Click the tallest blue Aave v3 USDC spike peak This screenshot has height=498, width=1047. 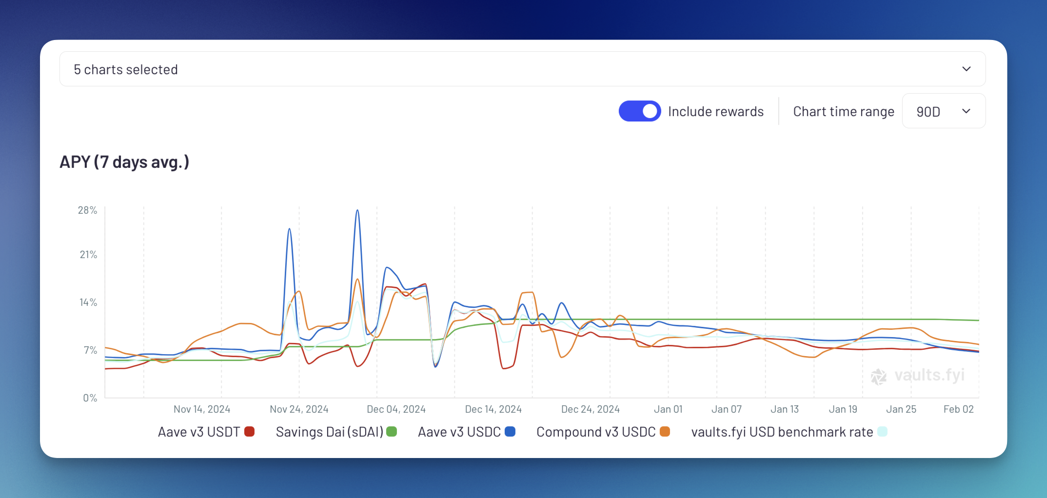(x=357, y=211)
